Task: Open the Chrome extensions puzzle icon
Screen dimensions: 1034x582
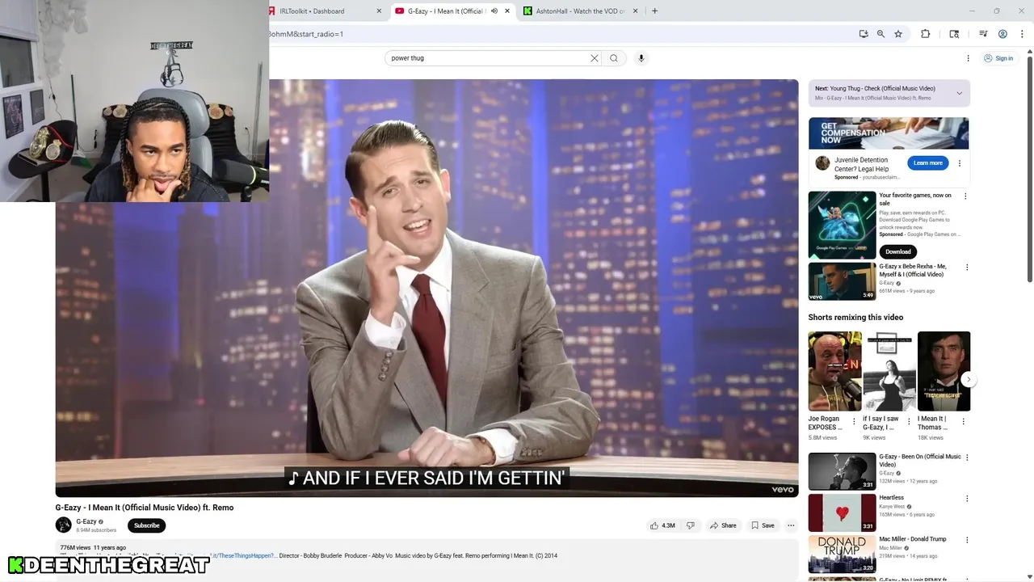Action: 926,34
